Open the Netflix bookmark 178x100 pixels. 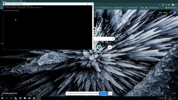[141, 8]
